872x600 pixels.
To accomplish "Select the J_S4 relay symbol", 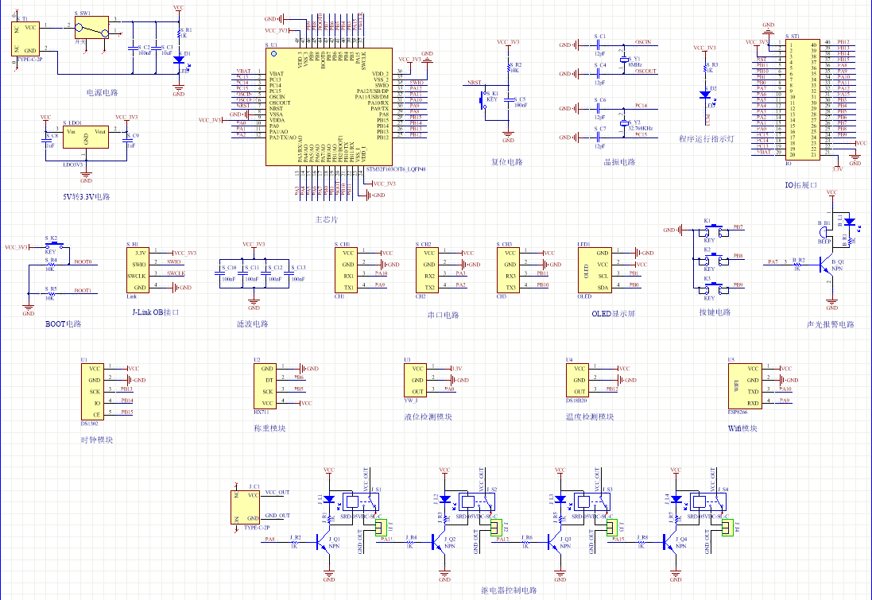I will (708, 502).
